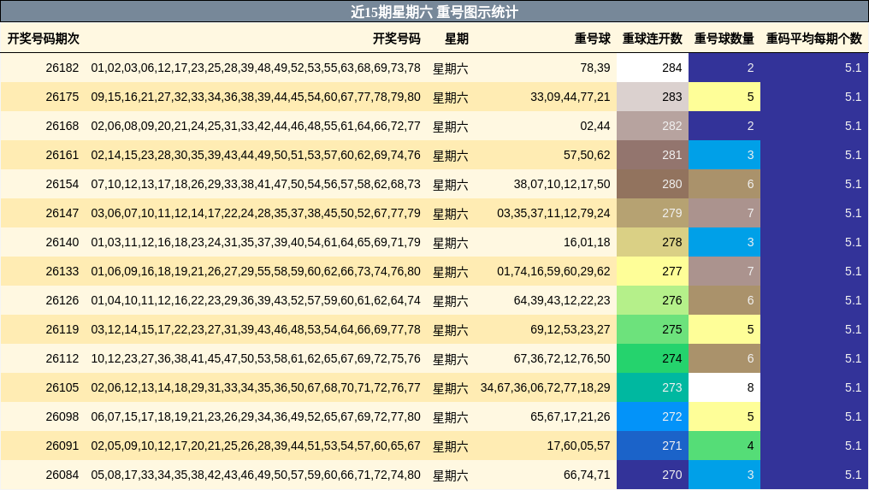Click the brown cell showing 280
Image resolution: width=869 pixels, height=490 pixels.
[653, 184]
